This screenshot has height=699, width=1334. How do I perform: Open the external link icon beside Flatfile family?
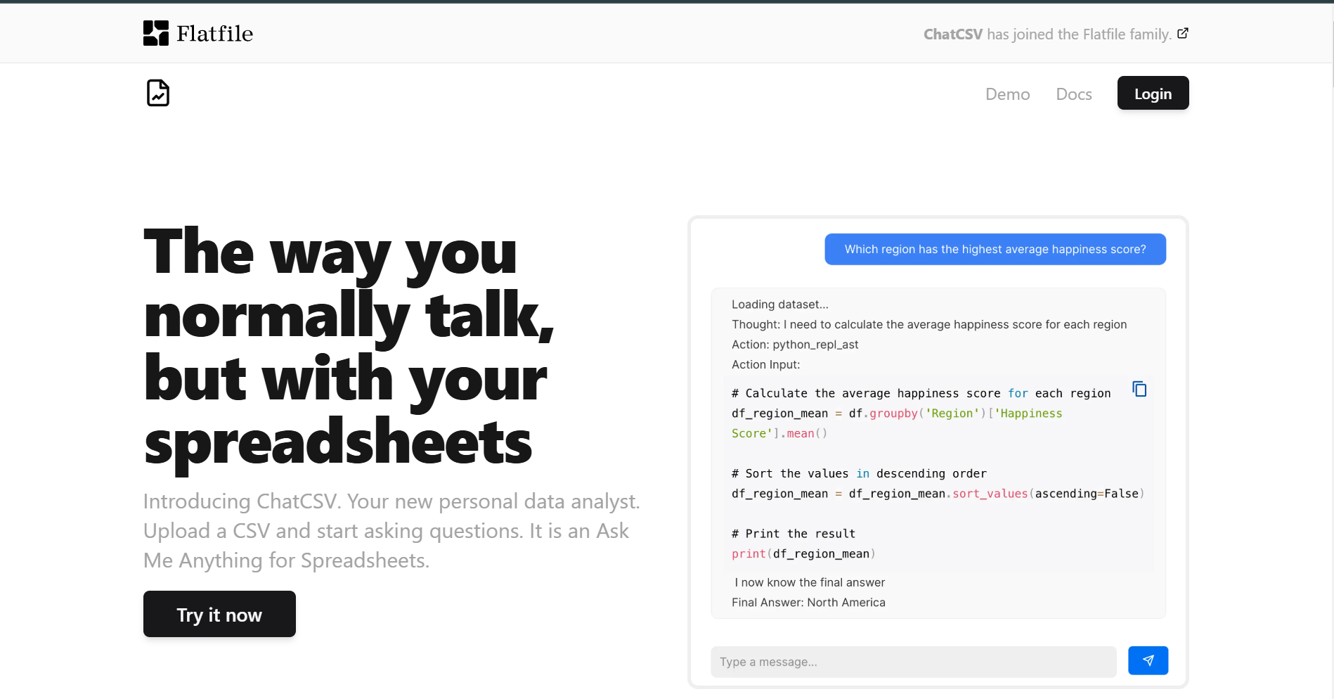click(x=1183, y=33)
